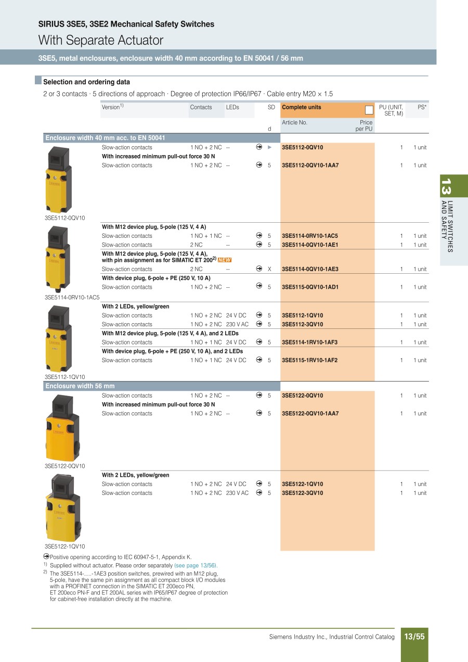Click the positive opening icon in the 3SE5115-0QV10-1AD1 row
The height and width of the screenshot is (662, 468).
259,287
